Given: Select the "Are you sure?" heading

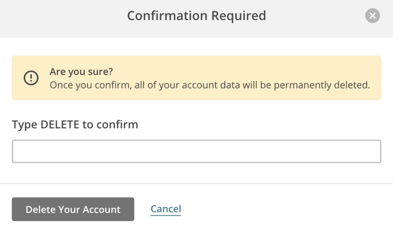Looking at the screenshot, I should click(x=81, y=72).
